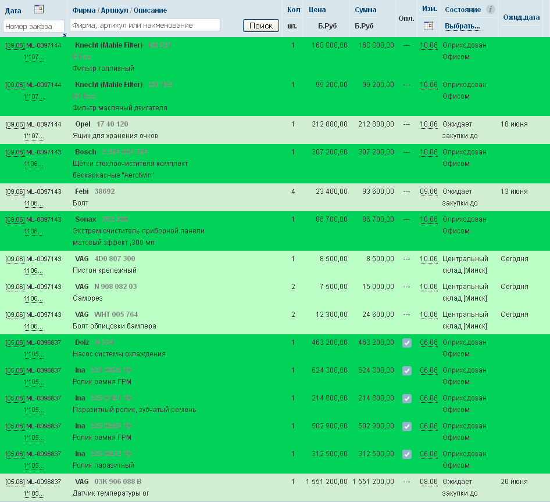Toggle the paid checkbox for the 214 800,00 Ina row
The image size is (550, 502).
click(x=407, y=399)
